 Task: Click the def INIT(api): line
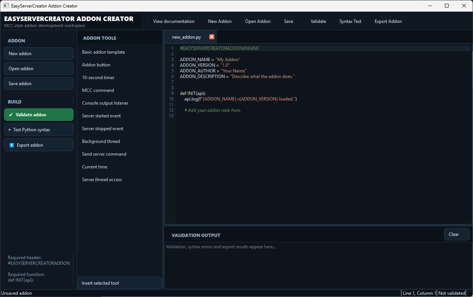(193, 93)
